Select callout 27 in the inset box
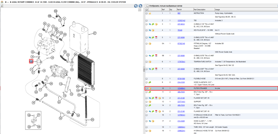 (38, 115)
